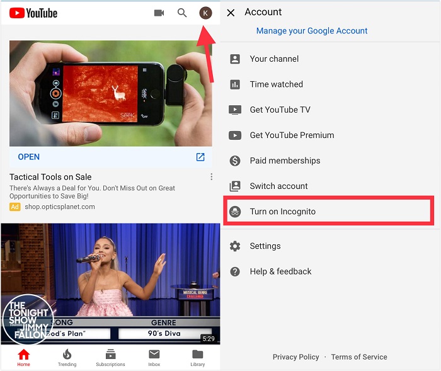The image size is (441, 371).
Task: Click the Get YouTube TV screen icon
Action: tap(235, 110)
